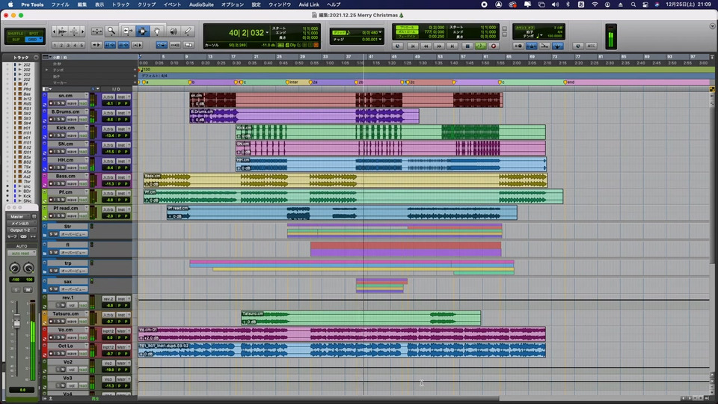Select the Scrubber speaker tool

(x=174, y=31)
